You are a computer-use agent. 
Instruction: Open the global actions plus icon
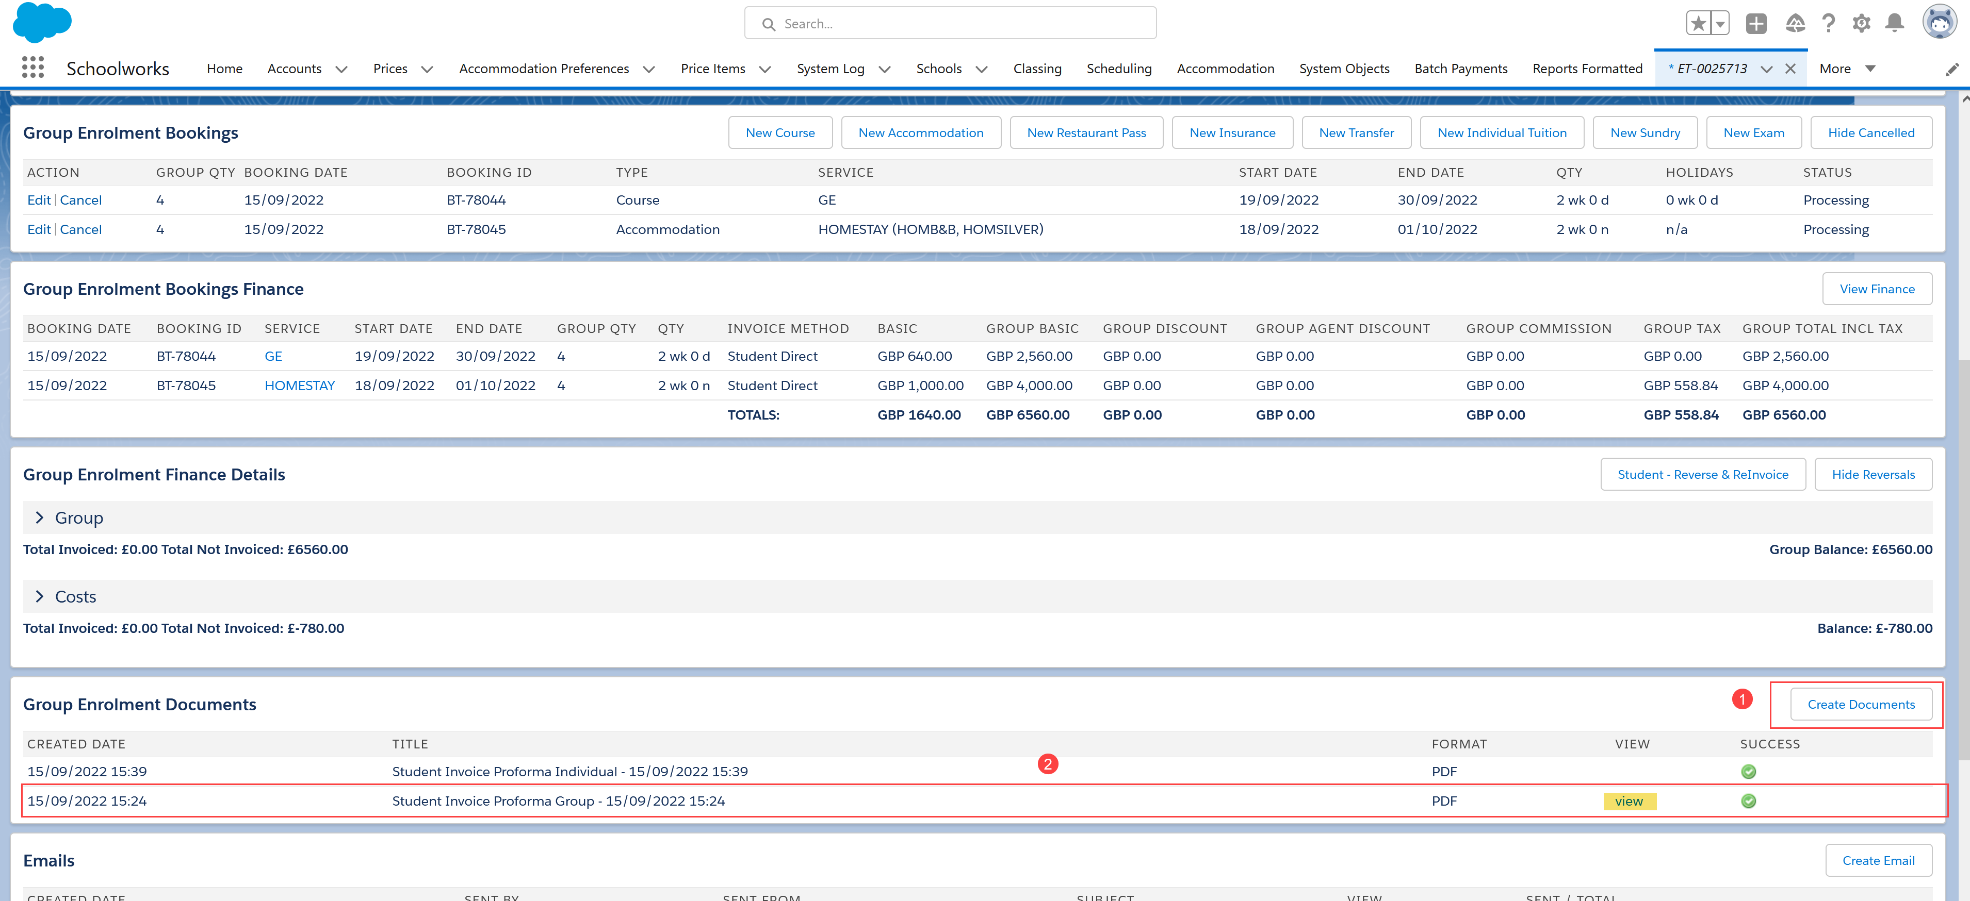click(x=1756, y=24)
